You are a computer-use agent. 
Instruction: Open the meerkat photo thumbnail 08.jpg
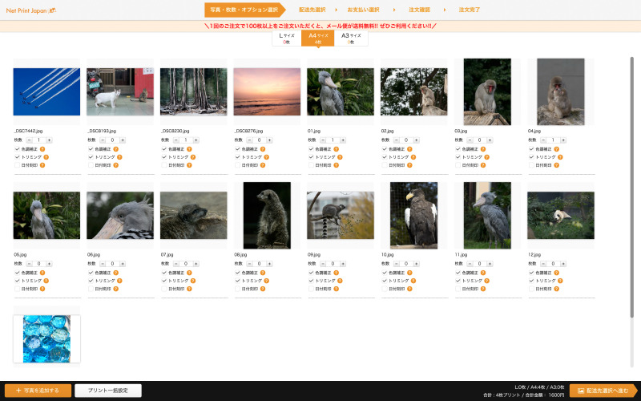267,215
